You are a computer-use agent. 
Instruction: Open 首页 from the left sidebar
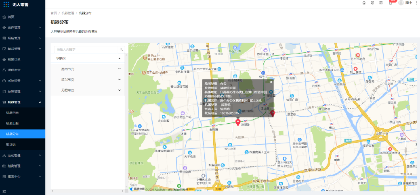pos(23,17)
